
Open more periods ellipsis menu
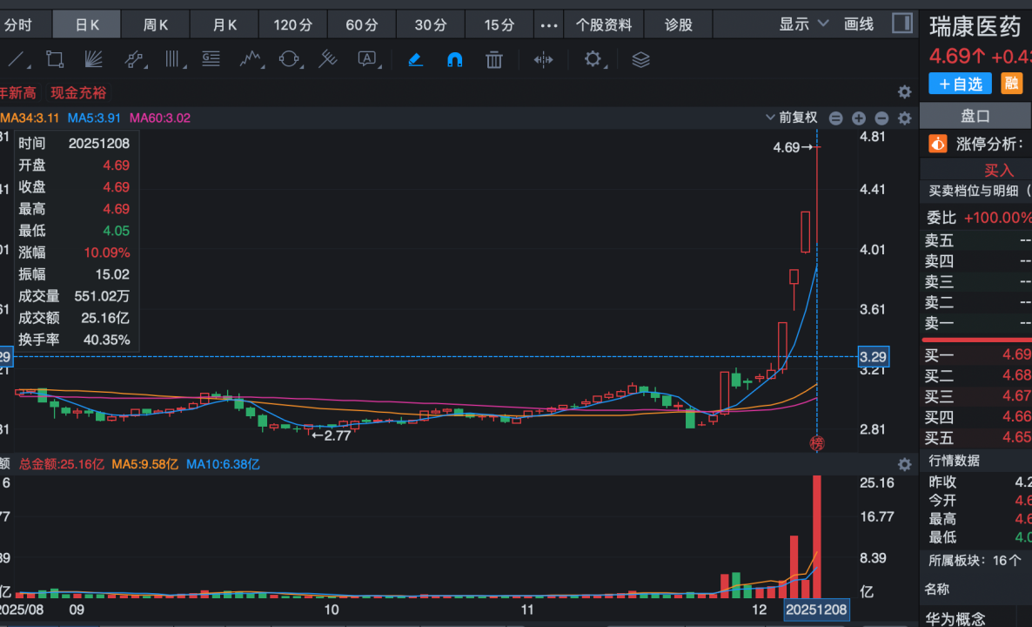549,25
